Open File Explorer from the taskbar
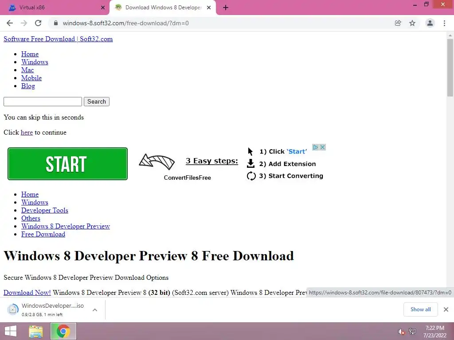Image resolution: width=454 pixels, height=340 pixels. click(x=36, y=331)
